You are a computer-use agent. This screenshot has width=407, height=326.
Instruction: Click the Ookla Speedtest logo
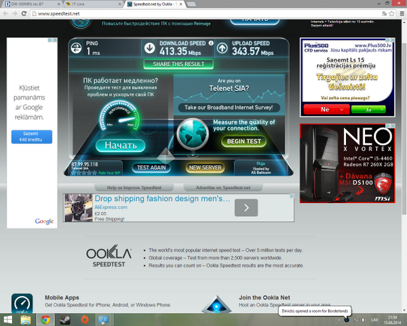pyautogui.click(x=109, y=256)
